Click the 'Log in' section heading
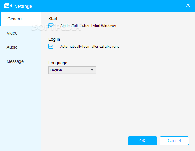This screenshot has width=195, height=151. 54,39
